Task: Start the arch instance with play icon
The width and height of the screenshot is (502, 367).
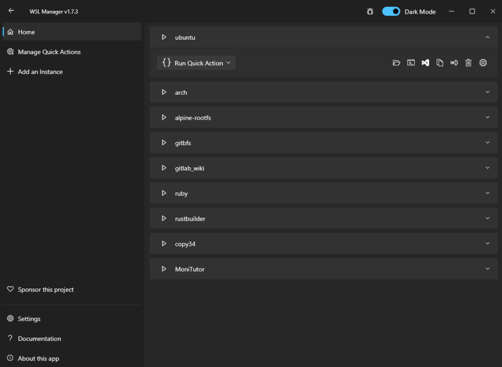Action: [x=164, y=92]
